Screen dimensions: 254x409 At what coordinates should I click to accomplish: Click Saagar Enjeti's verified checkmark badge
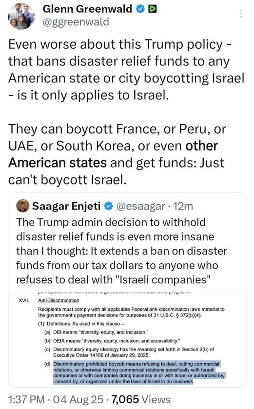[109, 206]
